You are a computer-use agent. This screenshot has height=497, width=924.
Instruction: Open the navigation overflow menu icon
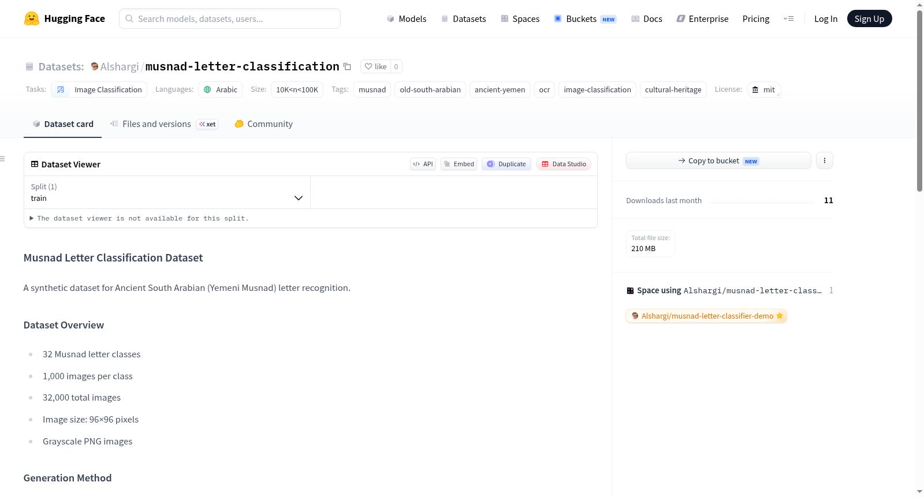coord(788,18)
